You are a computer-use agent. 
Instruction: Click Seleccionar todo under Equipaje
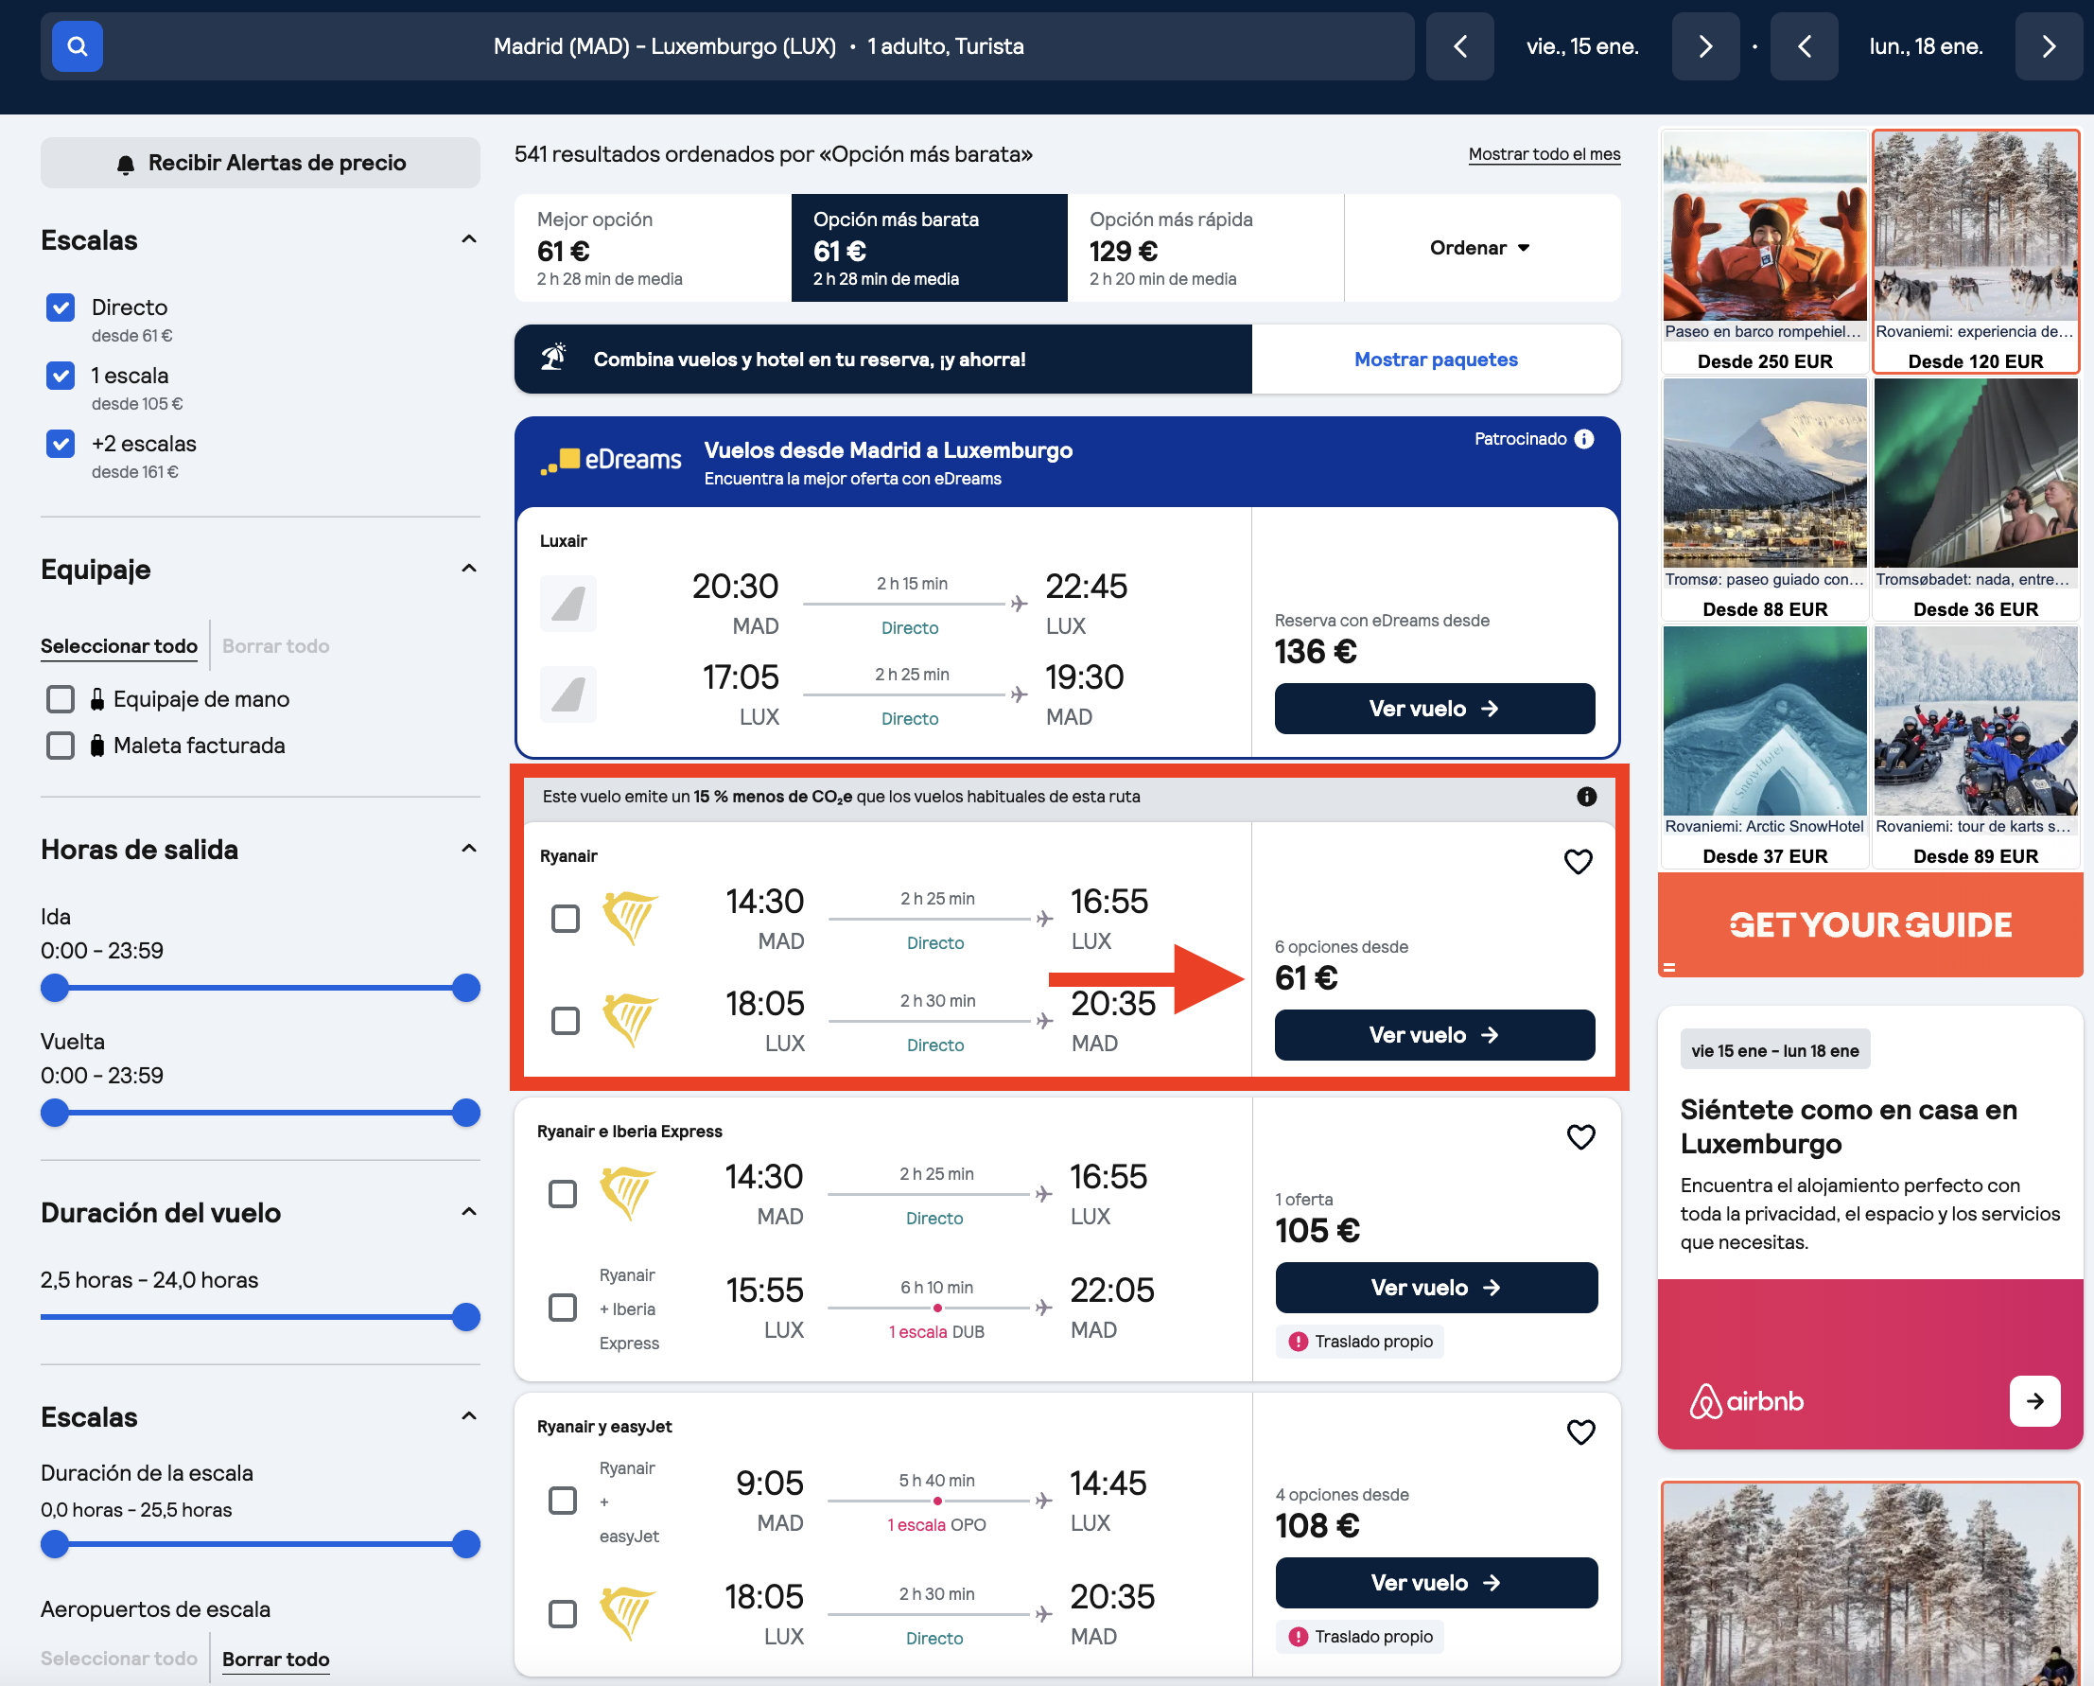pyautogui.click(x=118, y=646)
